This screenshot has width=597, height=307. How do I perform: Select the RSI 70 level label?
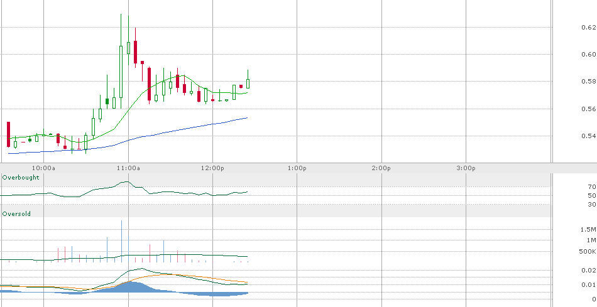[592, 187]
